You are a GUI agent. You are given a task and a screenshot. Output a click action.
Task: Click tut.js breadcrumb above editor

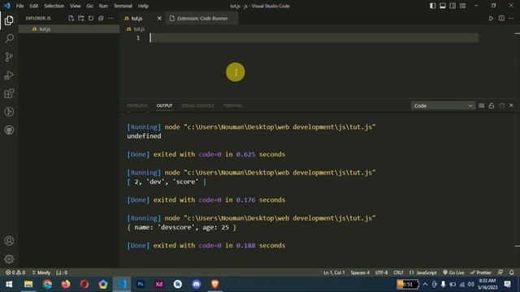[x=136, y=29]
